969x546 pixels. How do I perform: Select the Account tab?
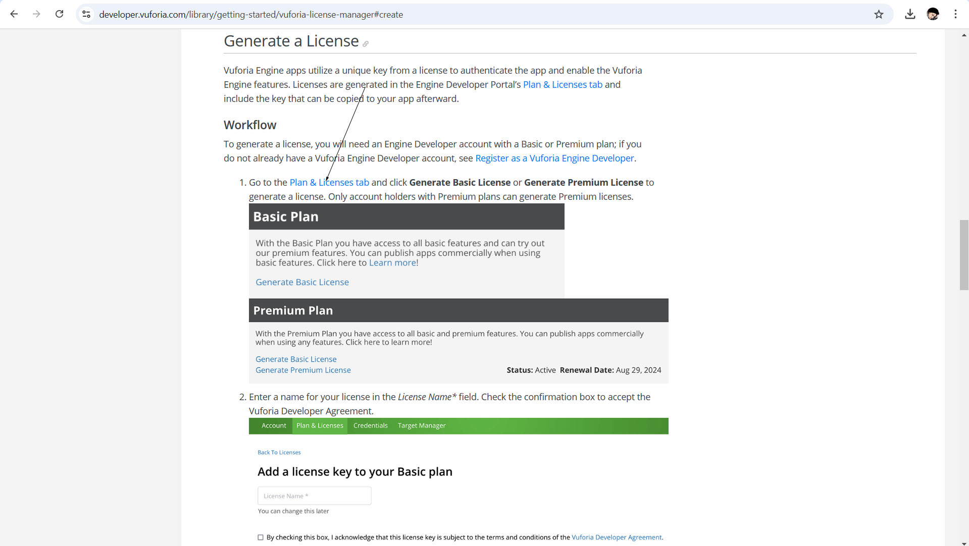pyautogui.click(x=274, y=425)
